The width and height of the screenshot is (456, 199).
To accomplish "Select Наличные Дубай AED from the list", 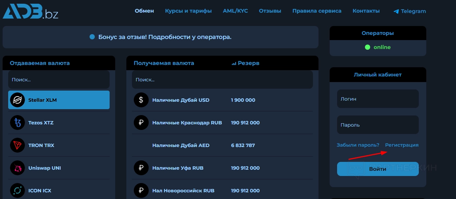I will [x=181, y=145].
